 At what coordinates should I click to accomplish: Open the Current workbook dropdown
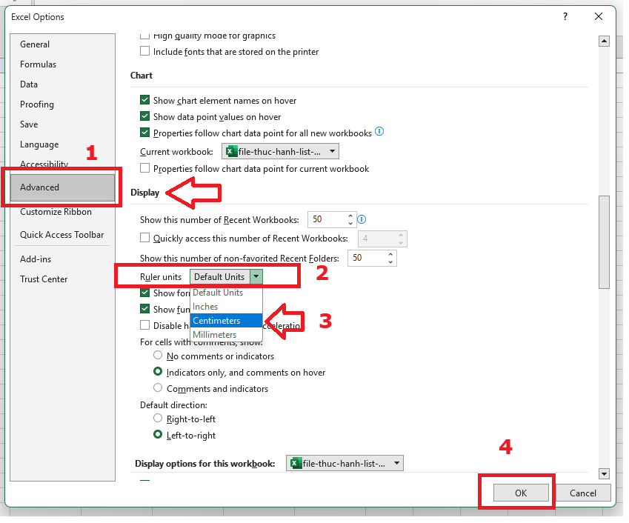(x=282, y=152)
